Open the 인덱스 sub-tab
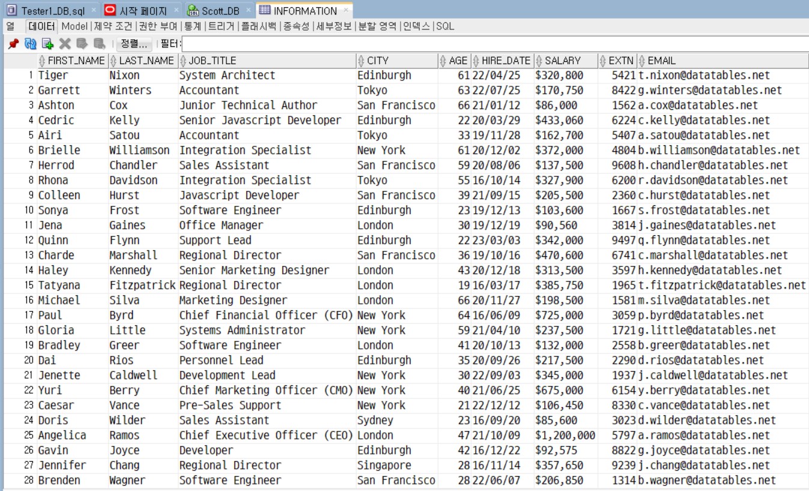809x491 pixels. tap(416, 26)
